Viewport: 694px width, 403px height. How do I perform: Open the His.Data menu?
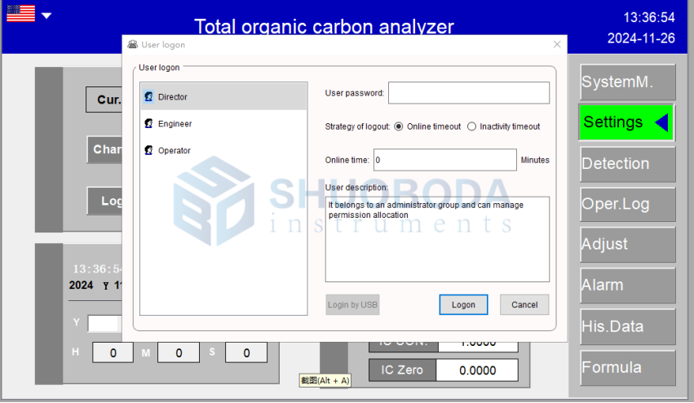tap(628, 327)
